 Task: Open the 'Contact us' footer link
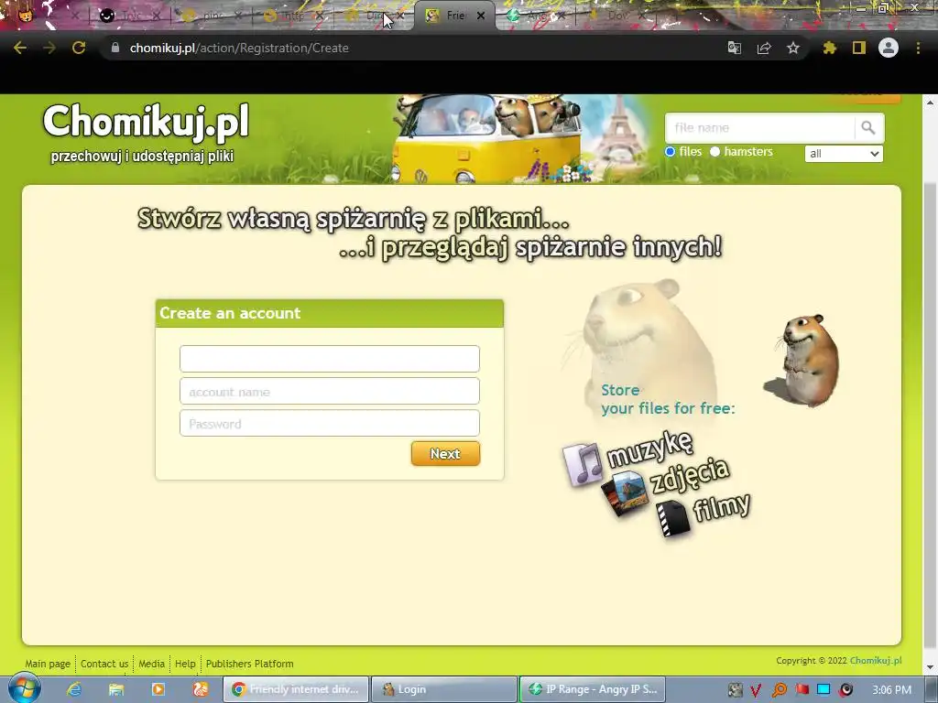point(104,664)
